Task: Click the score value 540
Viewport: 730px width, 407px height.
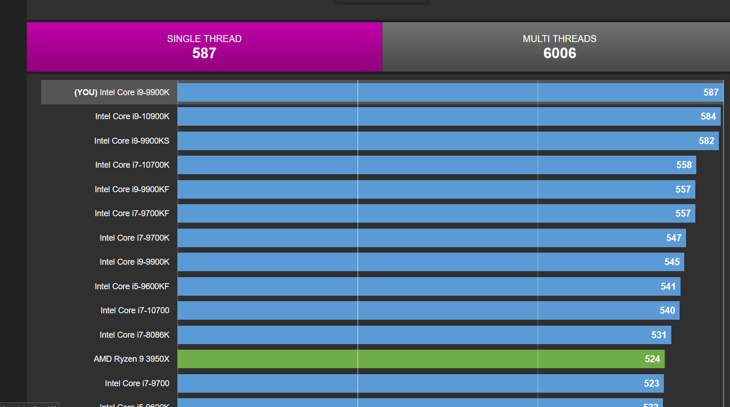Action: (667, 310)
